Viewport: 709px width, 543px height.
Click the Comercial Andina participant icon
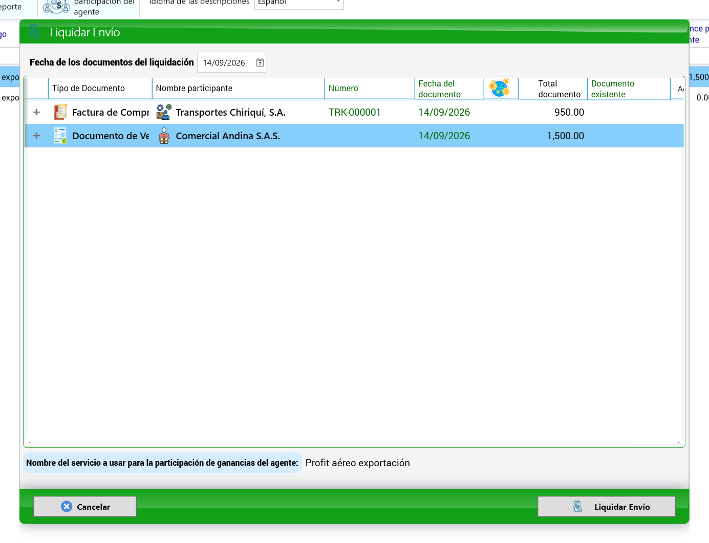point(164,136)
